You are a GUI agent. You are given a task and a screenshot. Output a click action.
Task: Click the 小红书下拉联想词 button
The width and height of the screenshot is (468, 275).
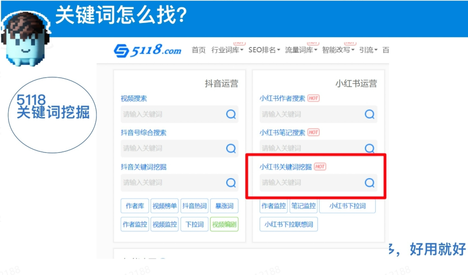[289, 224]
